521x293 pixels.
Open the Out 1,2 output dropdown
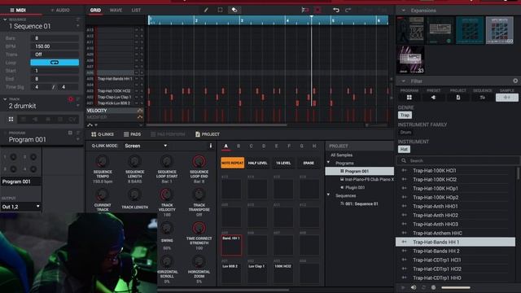pos(20,207)
